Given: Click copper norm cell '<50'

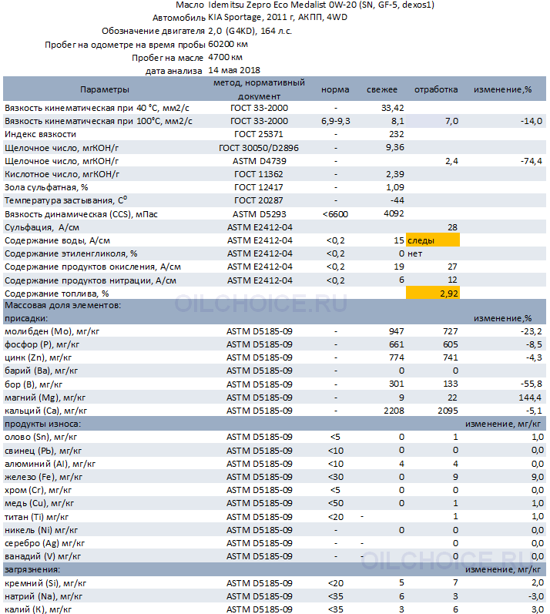Looking at the screenshot, I should click(336, 504).
